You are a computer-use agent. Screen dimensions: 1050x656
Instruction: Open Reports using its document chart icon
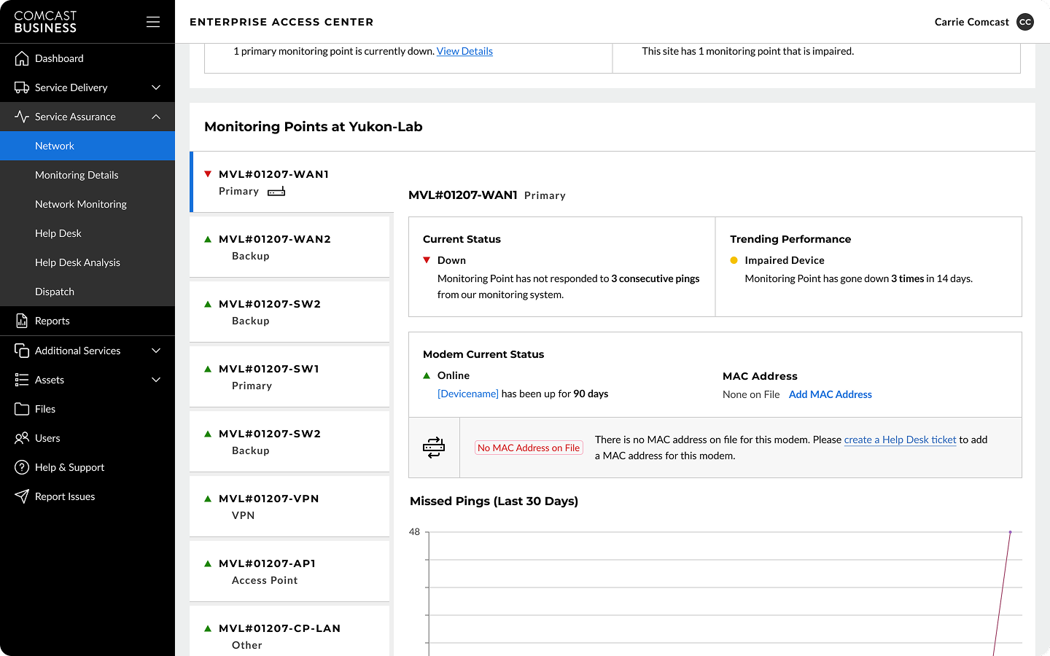pos(22,321)
